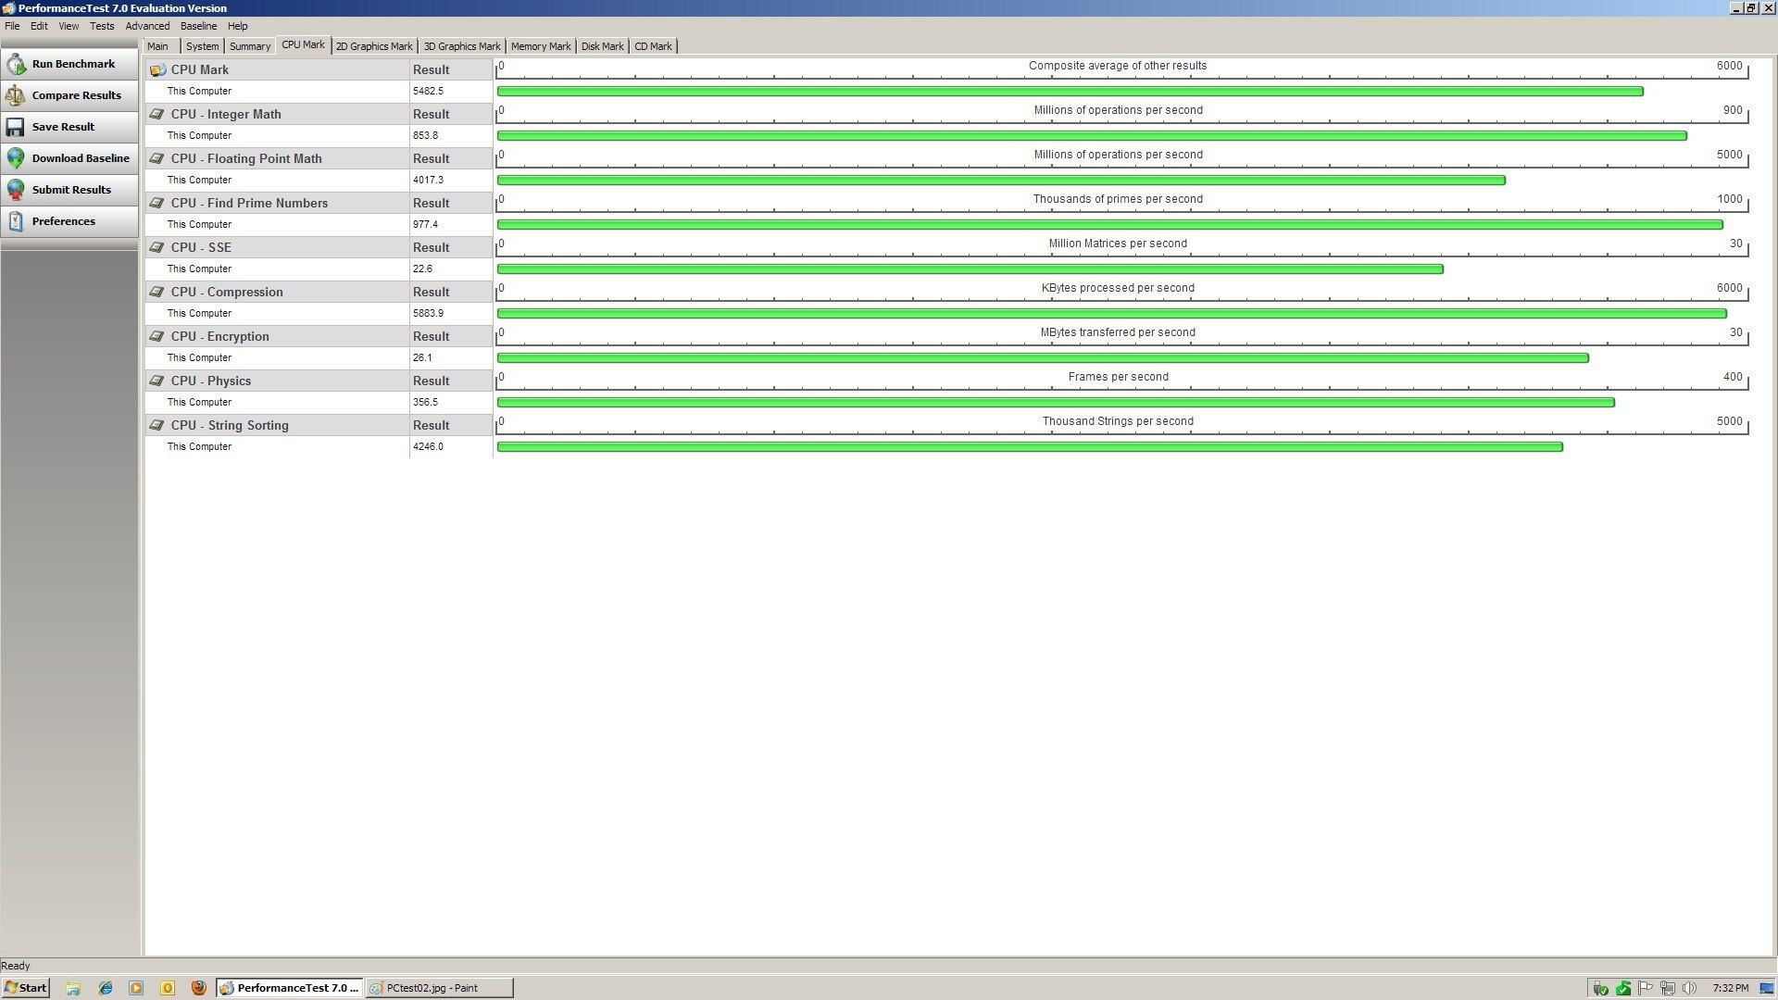This screenshot has height=1000, width=1778.
Task: Click the Show Desktop icon beside the clock
Action: point(1767,988)
